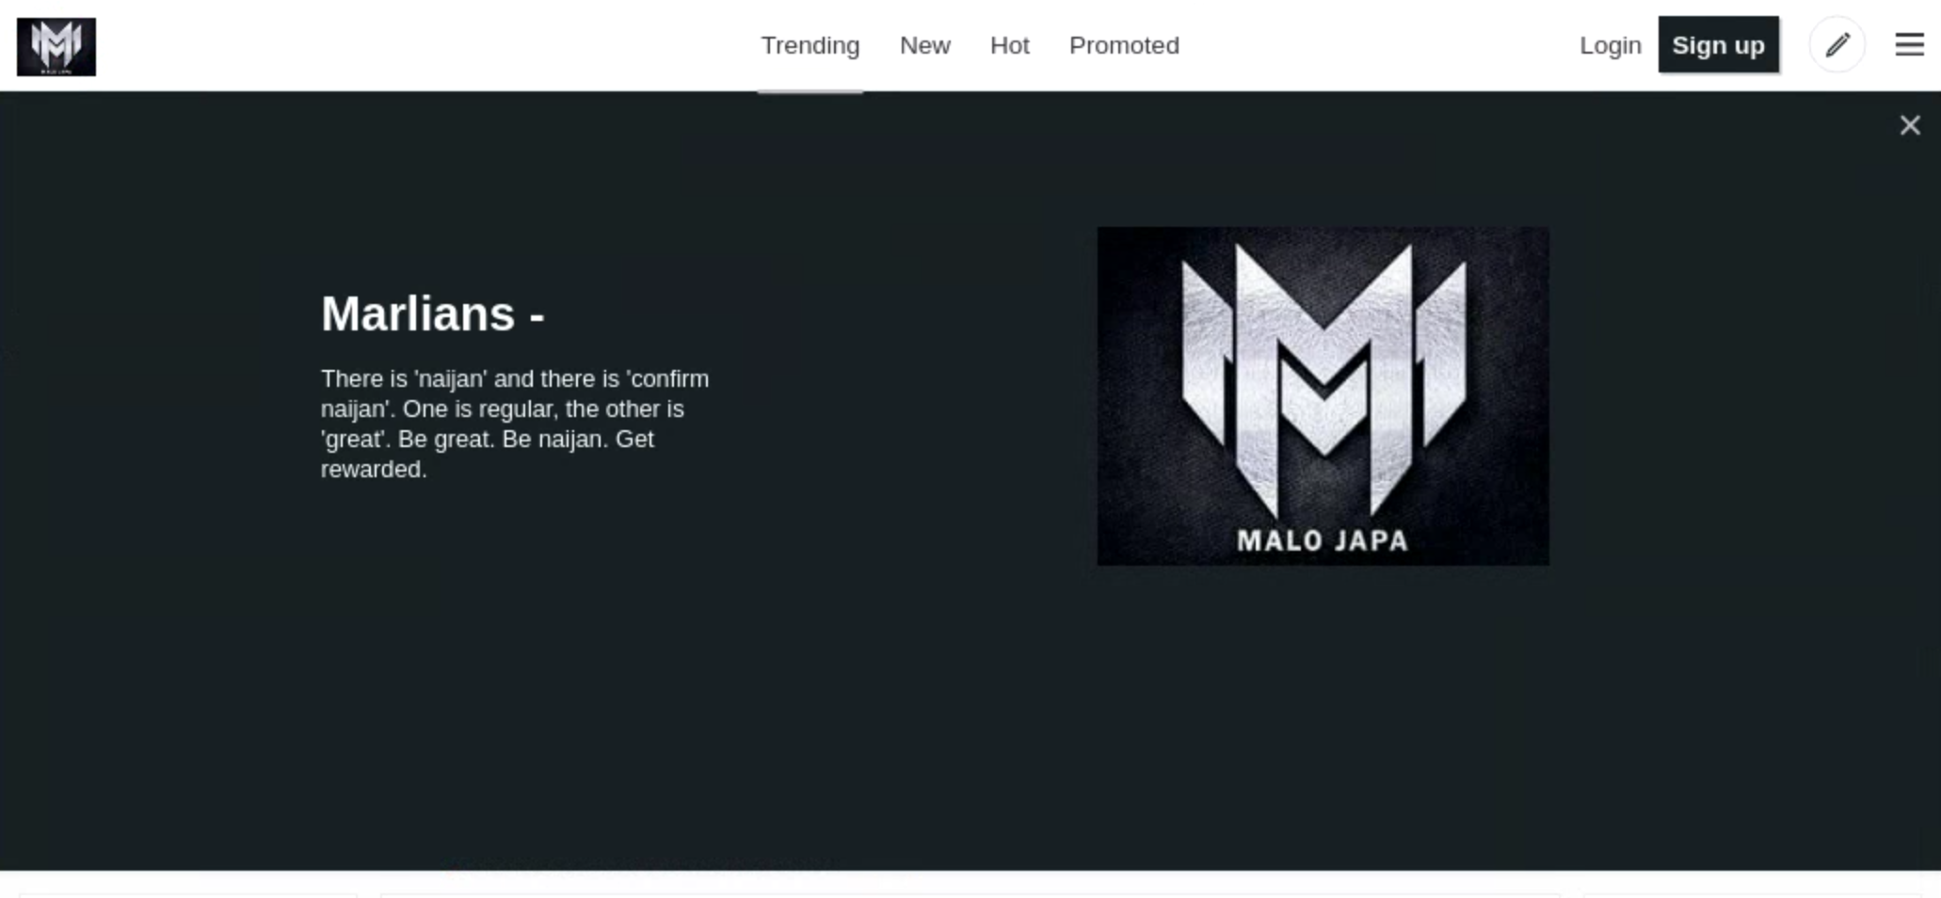Open the compose post pencil icon

point(1837,44)
